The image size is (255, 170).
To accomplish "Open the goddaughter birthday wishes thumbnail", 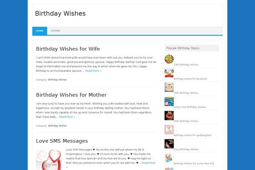I will click(x=169, y=130).
